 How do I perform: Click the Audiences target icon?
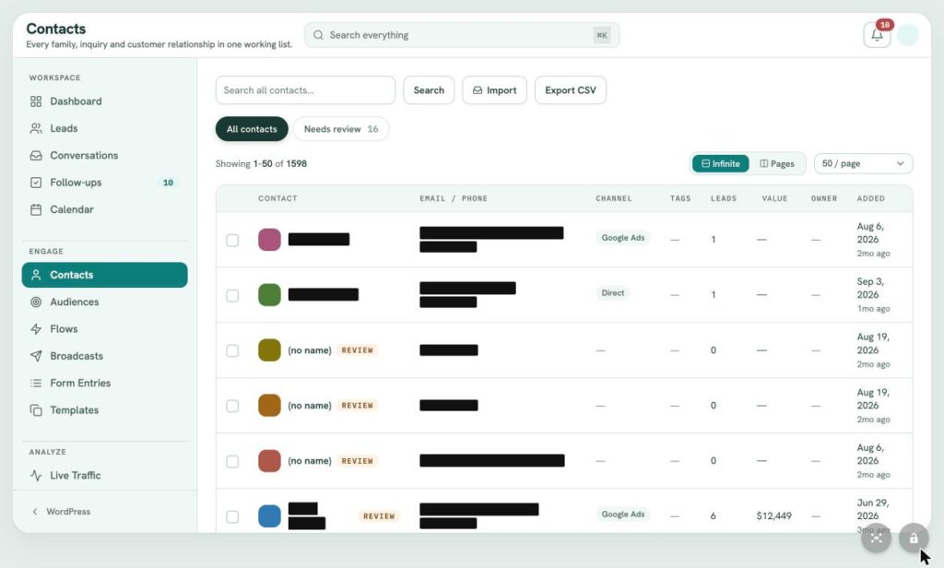[x=36, y=302]
